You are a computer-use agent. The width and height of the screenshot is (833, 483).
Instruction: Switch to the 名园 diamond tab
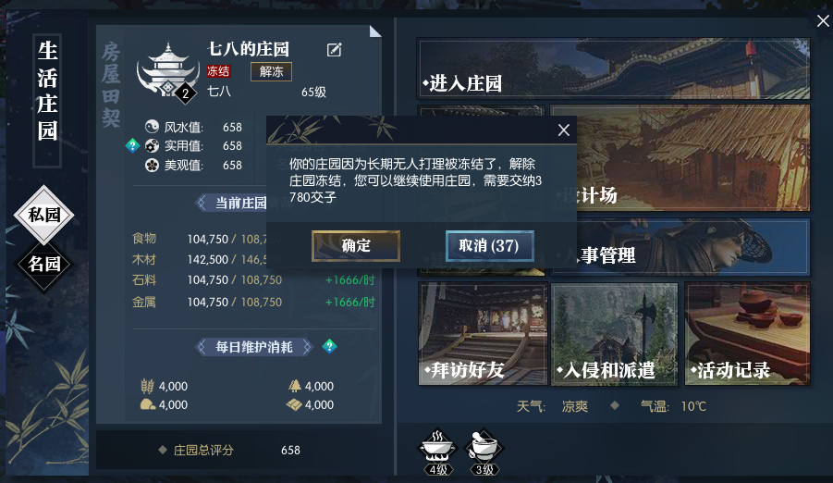[x=43, y=264]
